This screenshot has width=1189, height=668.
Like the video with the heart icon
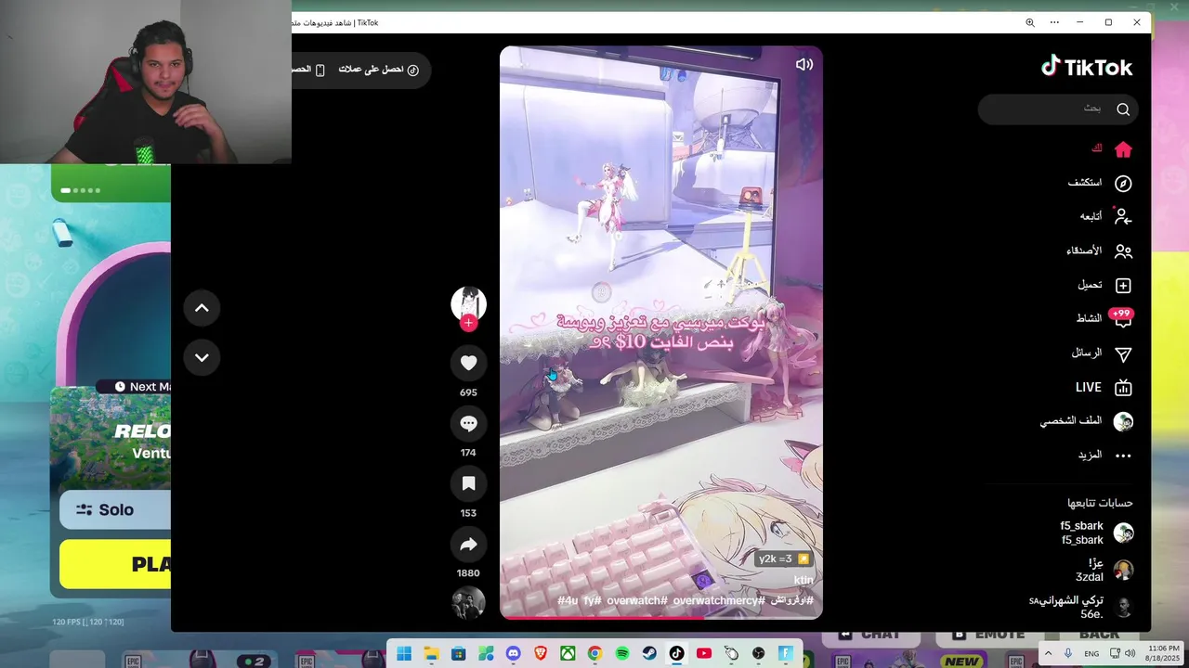pos(468,363)
